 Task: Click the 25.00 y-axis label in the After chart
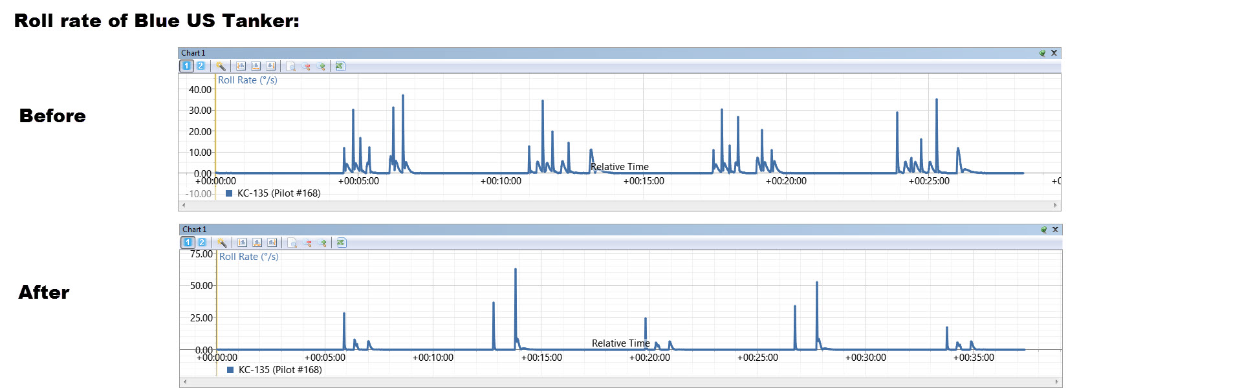pos(201,318)
